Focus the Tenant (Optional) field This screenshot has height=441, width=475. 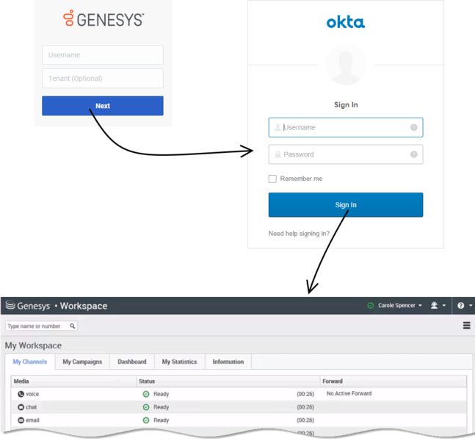pyautogui.click(x=103, y=78)
